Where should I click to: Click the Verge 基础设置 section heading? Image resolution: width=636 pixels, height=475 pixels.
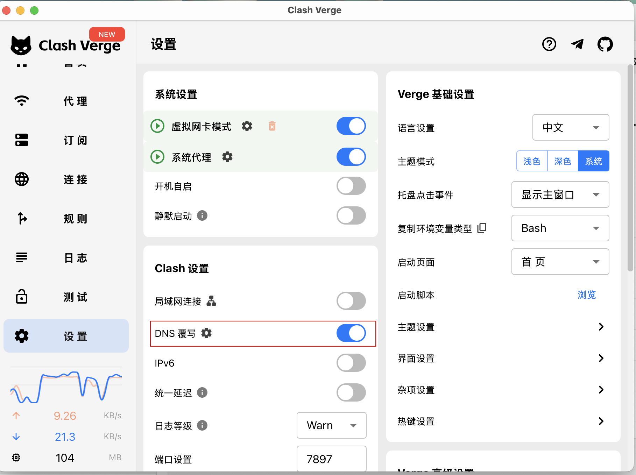(436, 94)
